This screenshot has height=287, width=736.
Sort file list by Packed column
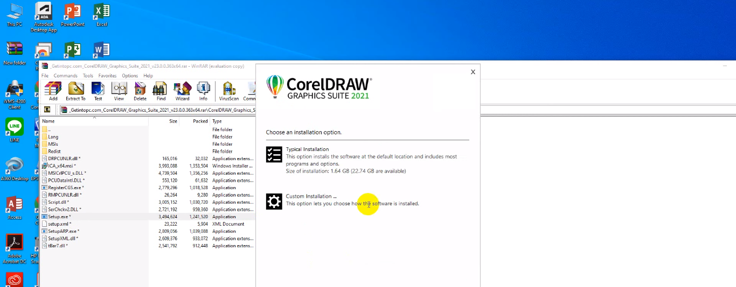tap(195, 121)
